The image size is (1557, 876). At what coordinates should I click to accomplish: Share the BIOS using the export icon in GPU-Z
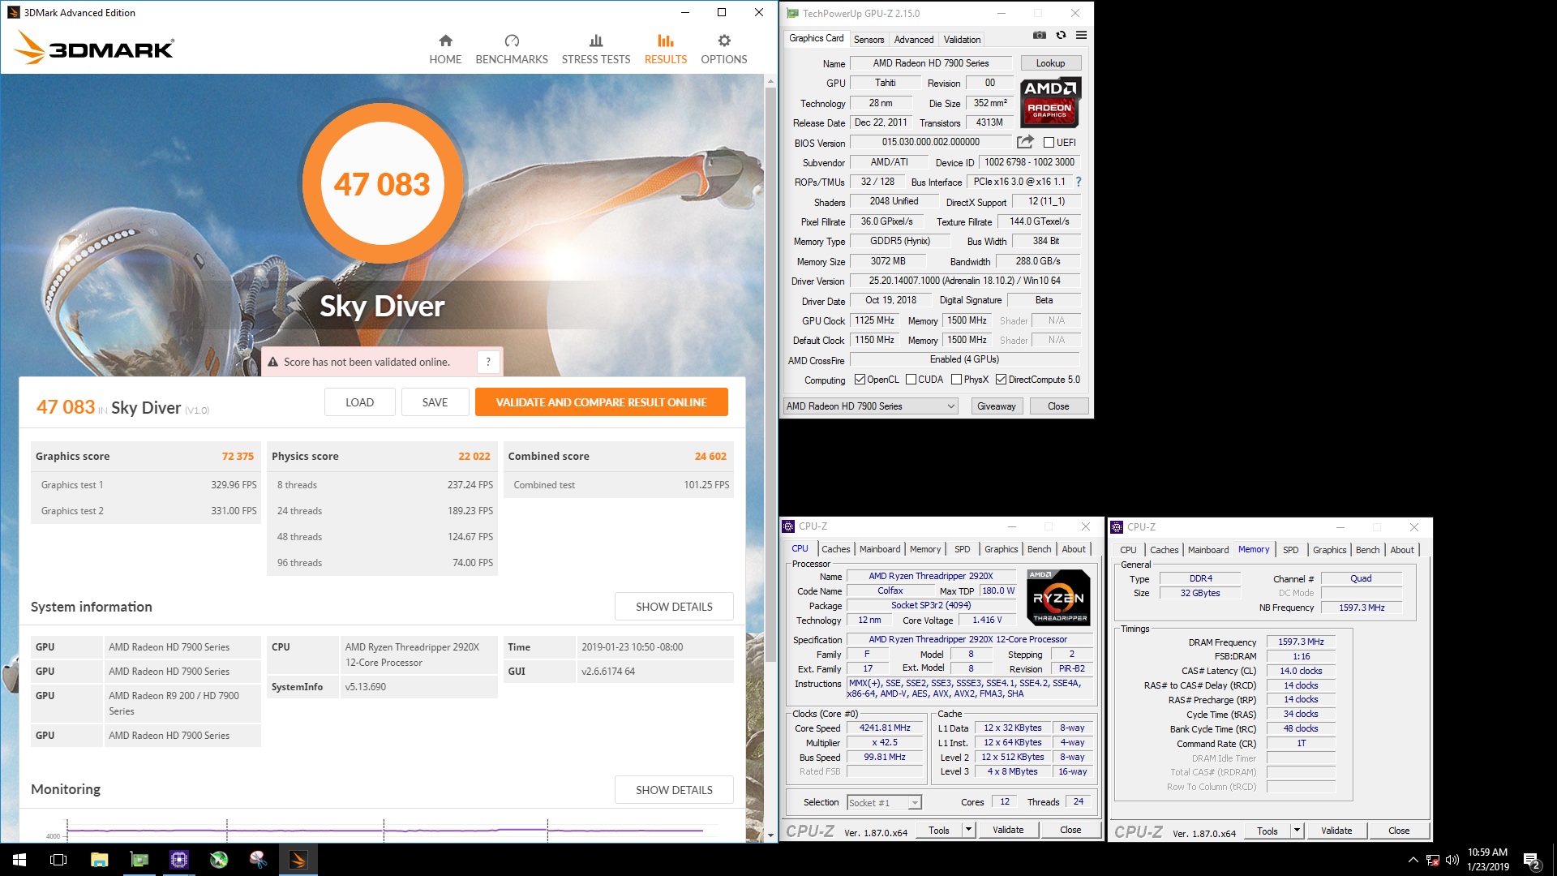tap(1025, 142)
